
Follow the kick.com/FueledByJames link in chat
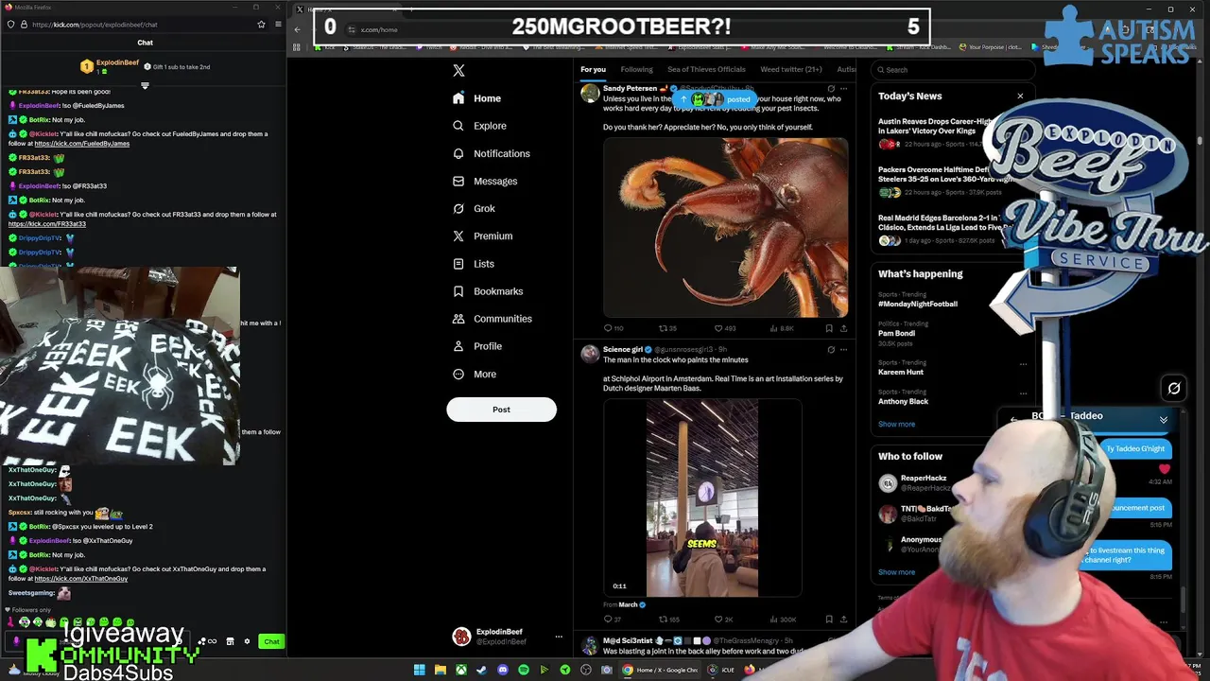[x=82, y=144]
